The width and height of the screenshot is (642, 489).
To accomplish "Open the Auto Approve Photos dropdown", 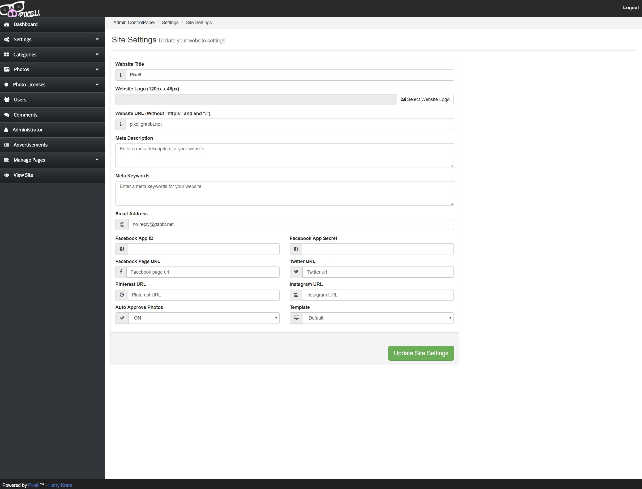I will [x=204, y=318].
